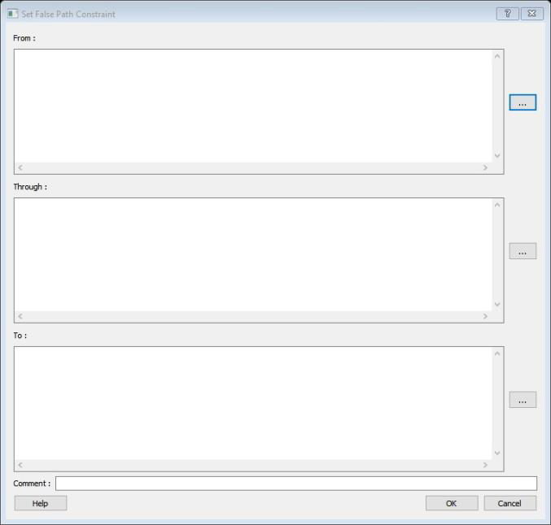Click the up arrow of To vertical scrollbar
Viewport: 551px width, 525px height.
(497, 354)
